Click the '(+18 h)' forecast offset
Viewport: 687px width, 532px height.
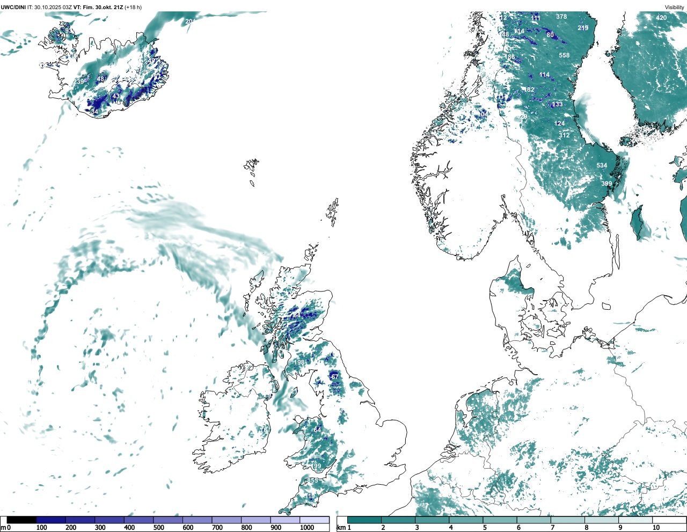pyautogui.click(x=133, y=7)
